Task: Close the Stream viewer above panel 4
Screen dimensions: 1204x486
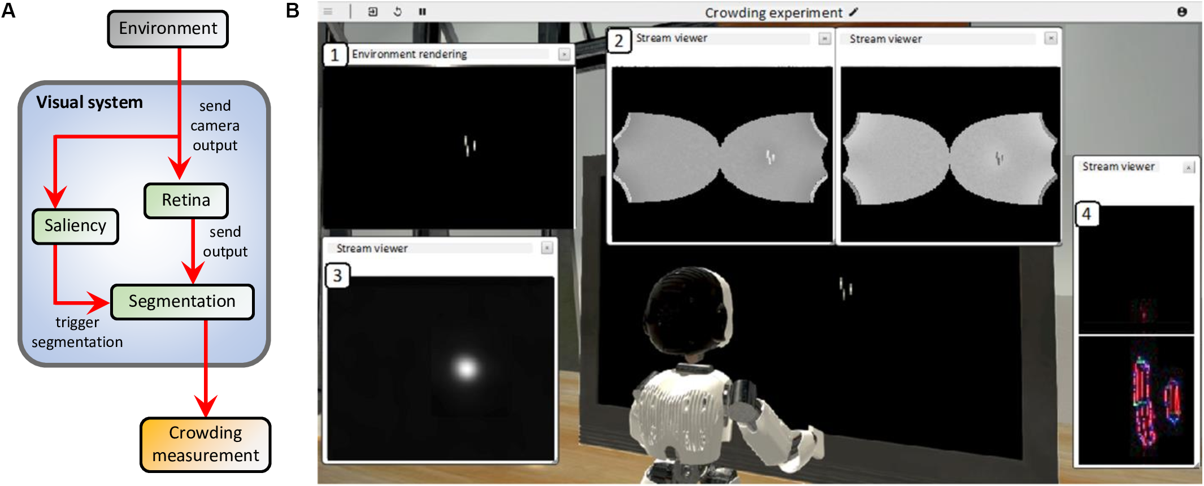Action: pos(1188,167)
